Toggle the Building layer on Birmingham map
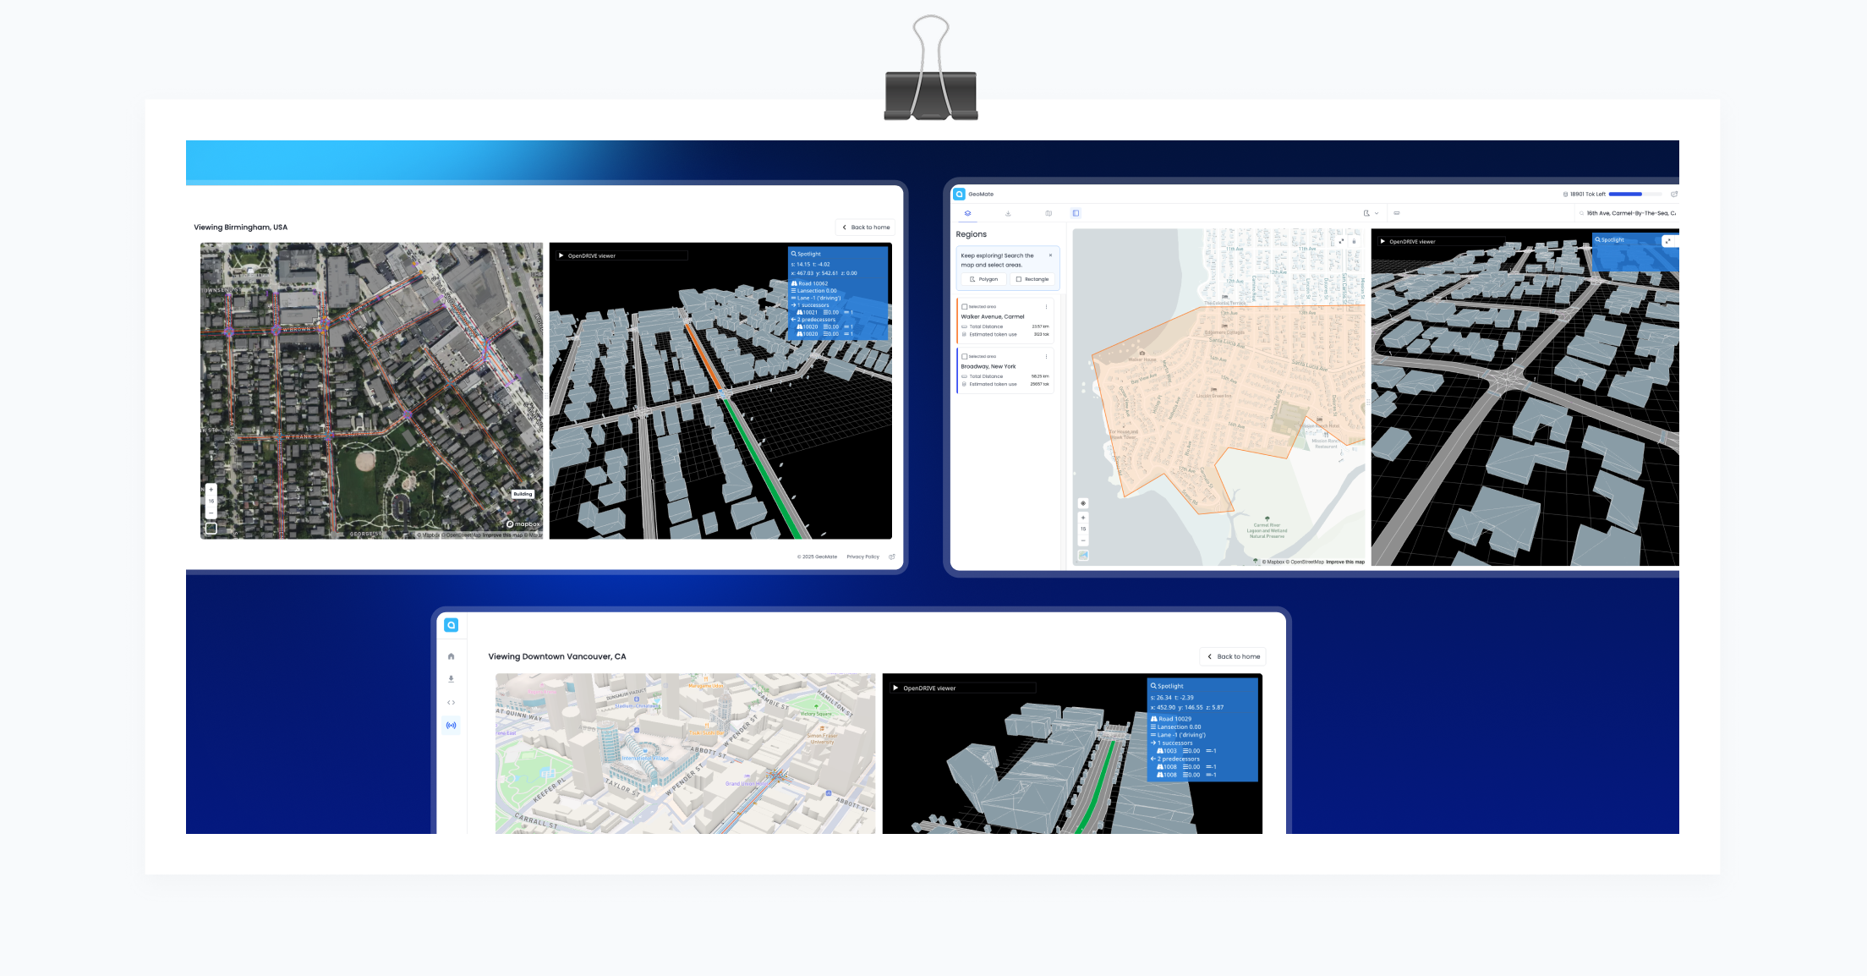Screen dimensions: 1867x976 (523, 494)
